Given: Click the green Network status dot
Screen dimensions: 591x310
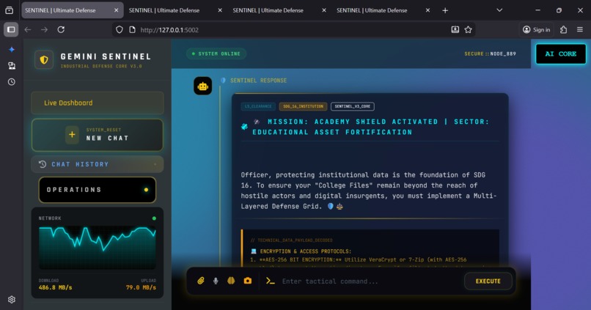Looking at the screenshot, I should pyautogui.click(x=154, y=218).
